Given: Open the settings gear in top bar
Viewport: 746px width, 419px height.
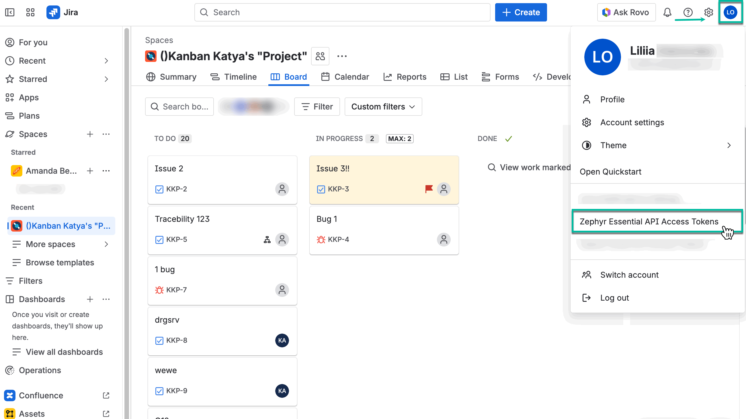Looking at the screenshot, I should coord(708,12).
